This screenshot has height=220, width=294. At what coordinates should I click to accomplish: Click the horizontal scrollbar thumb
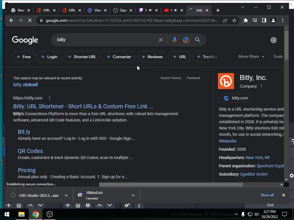coord(171,185)
